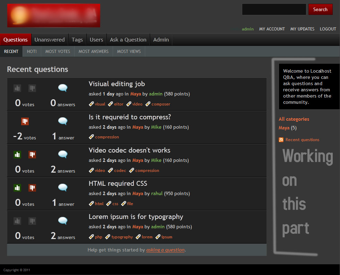
Task: Click the red thumbs-down on 'Is it requreid to compress?'
Action: tap(25, 121)
